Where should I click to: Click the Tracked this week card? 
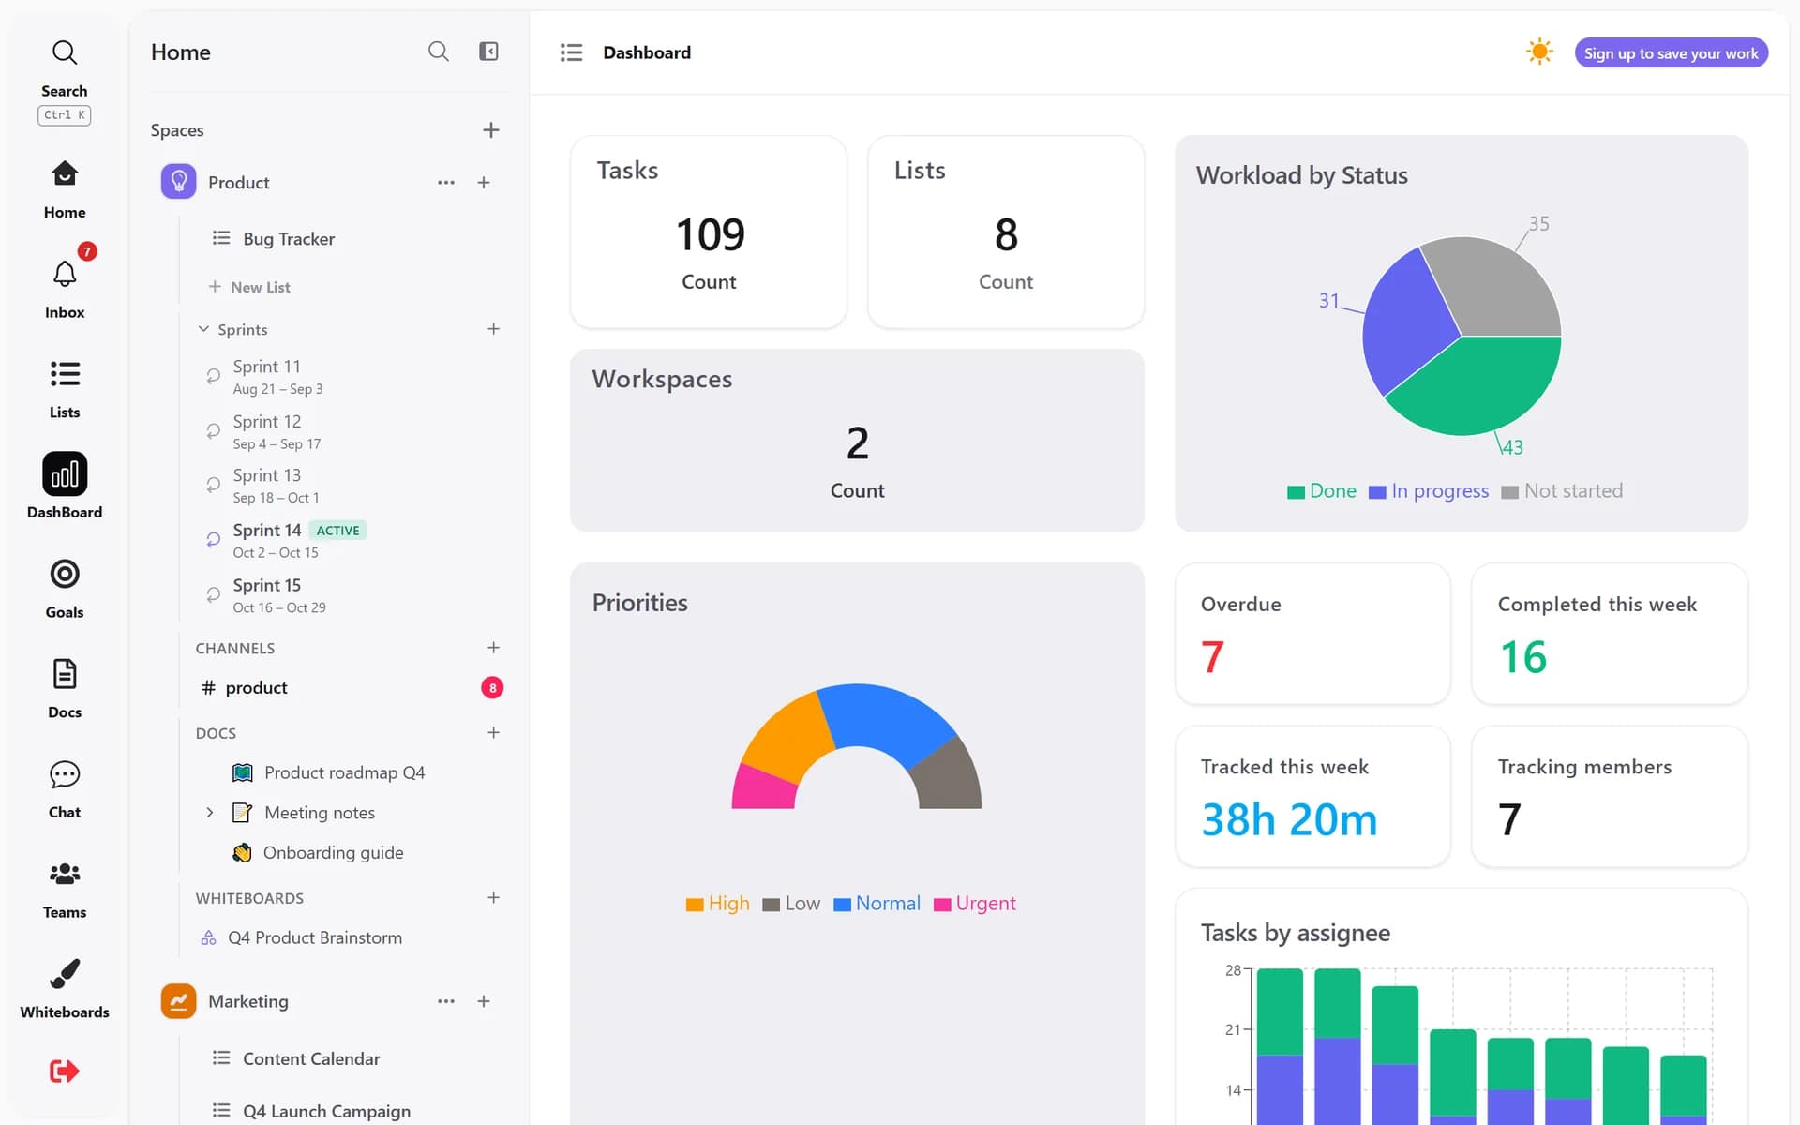[x=1312, y=796]
